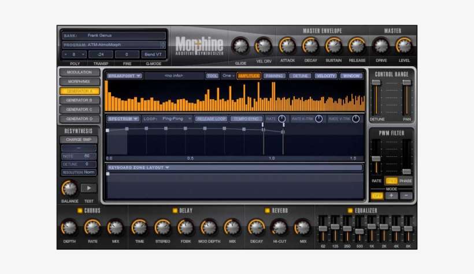Toggle the Release Loop button

pos(211,119)
